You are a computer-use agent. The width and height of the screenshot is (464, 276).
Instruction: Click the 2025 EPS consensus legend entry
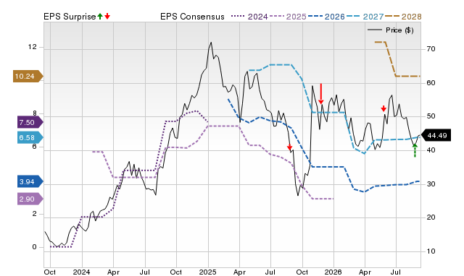click(x=288, y=17)
